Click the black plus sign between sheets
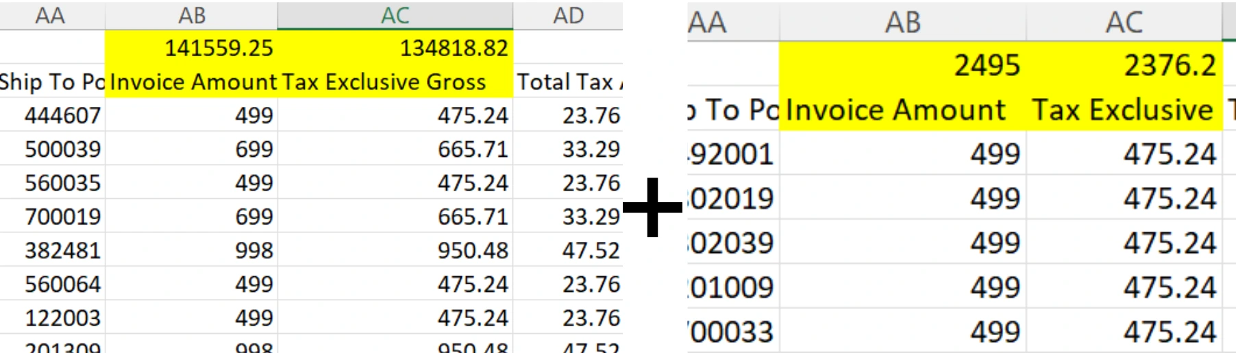 pyautogui.click(x=652, y=207)
